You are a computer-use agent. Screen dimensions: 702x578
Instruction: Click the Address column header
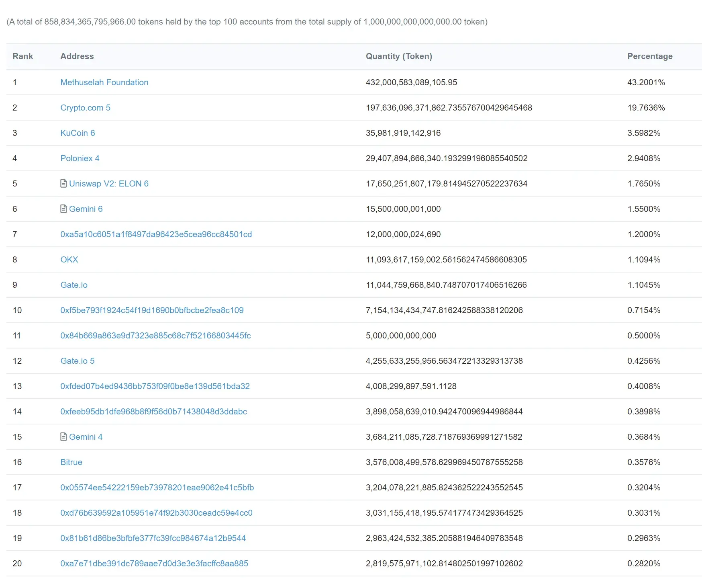point(77,56)
